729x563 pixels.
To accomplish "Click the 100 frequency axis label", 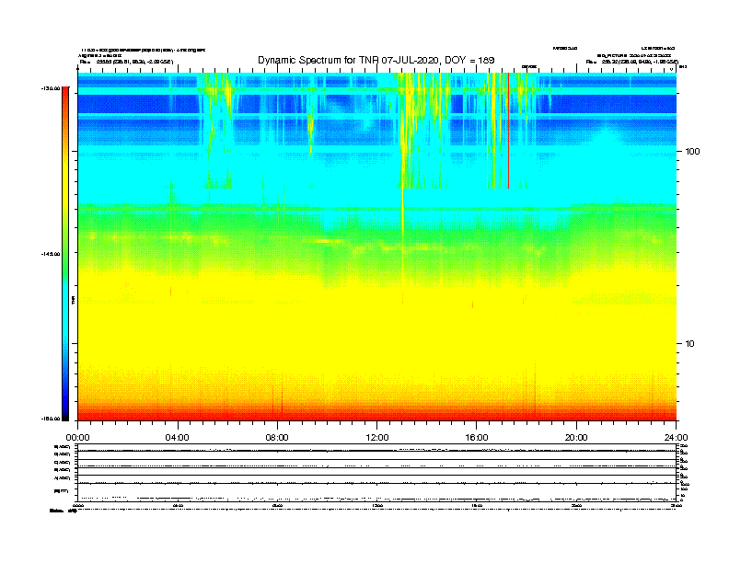I will [692, 152].
